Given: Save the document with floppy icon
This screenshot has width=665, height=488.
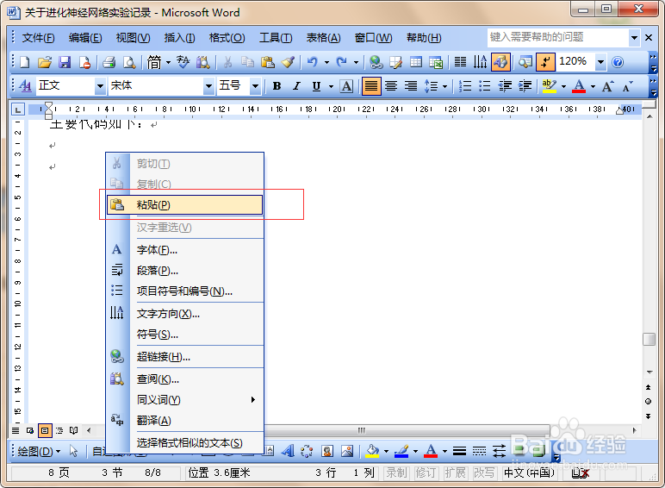Looking at the screenshot, I should pyautogui.click(x=65, y=62).
